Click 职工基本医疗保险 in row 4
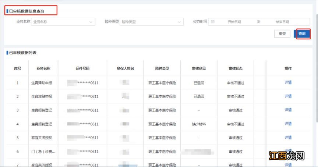 point(162,124)
